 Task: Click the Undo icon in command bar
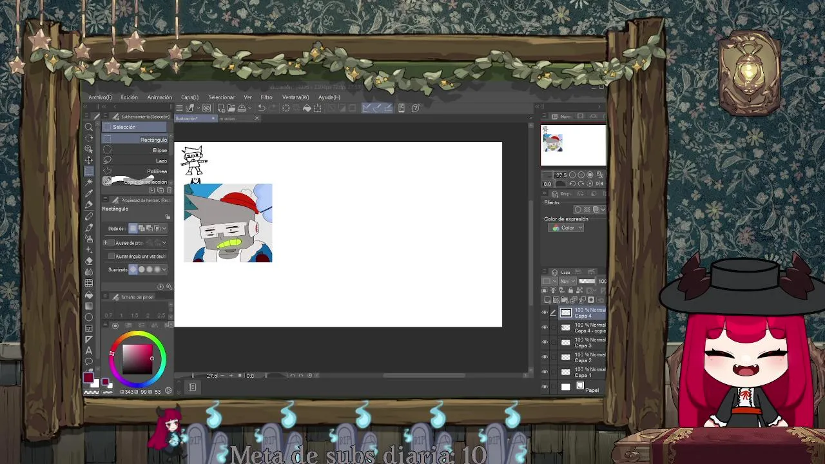pos(261,108)
